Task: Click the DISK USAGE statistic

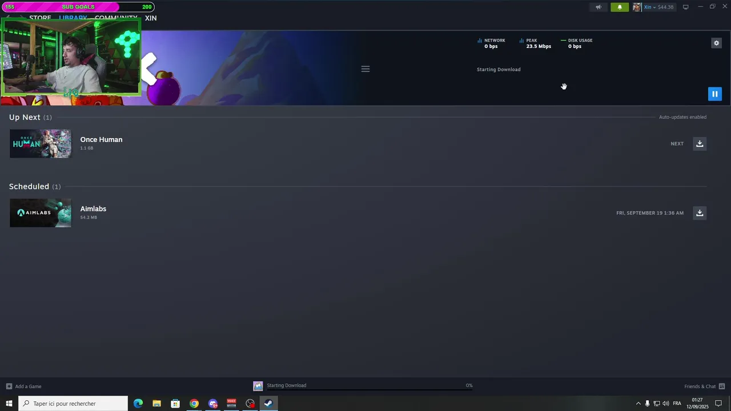Action: click(577, 43)
